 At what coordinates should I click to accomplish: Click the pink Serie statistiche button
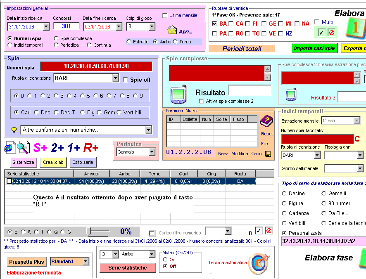click(x=128, y=267)
